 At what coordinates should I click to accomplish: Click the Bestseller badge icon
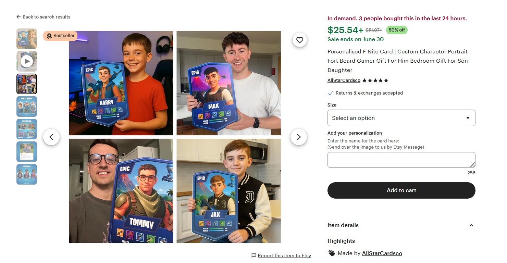click(x=49, y=36)
